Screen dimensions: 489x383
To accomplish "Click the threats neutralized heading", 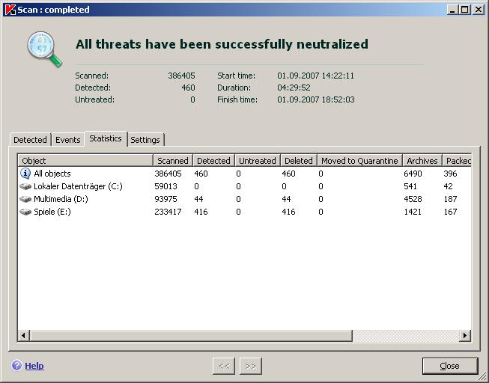I will 222,44.
